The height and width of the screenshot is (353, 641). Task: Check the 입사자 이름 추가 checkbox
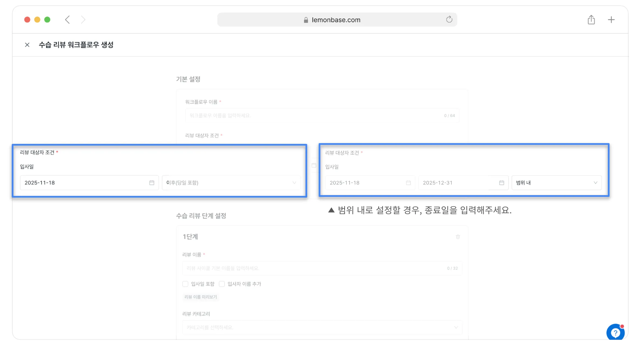pos(222,284)
